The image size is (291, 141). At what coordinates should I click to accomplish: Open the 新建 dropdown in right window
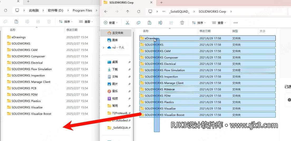(x=111, y=23)
